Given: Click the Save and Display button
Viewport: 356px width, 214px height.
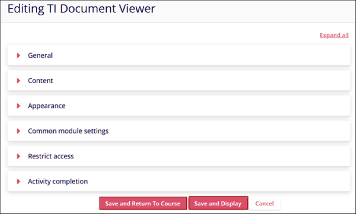Looking at the screenshot, I should [218, 203].
